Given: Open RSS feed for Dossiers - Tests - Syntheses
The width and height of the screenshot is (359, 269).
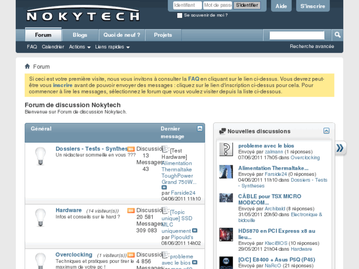Looking at the screenshot, I should (131, 149).
